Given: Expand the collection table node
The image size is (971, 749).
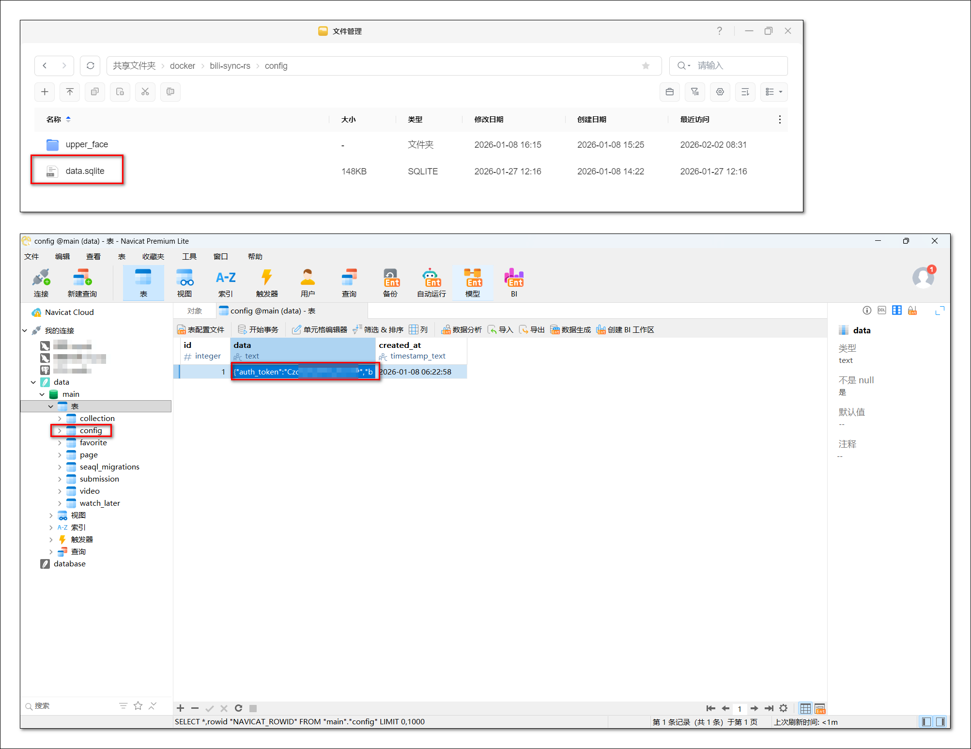Looking at the screenshot, I should [60, 419].
